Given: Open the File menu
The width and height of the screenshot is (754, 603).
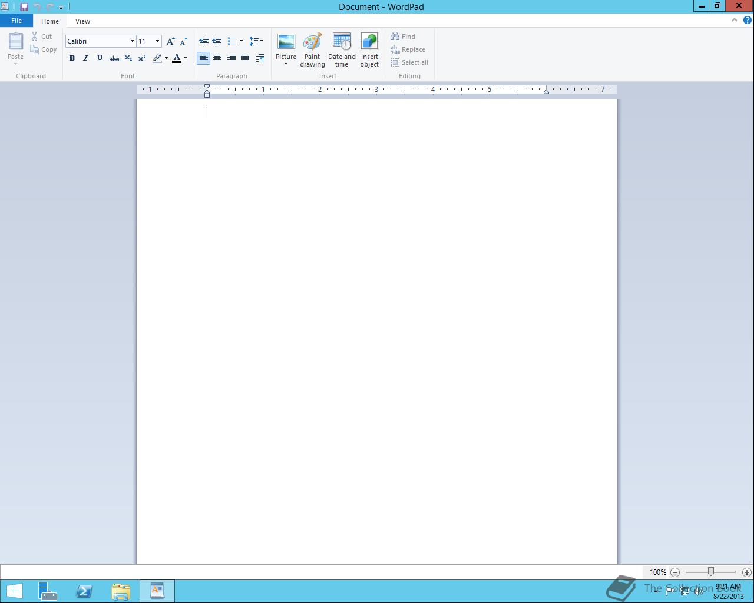Looking at the screenshot, I should click(16, 21).
